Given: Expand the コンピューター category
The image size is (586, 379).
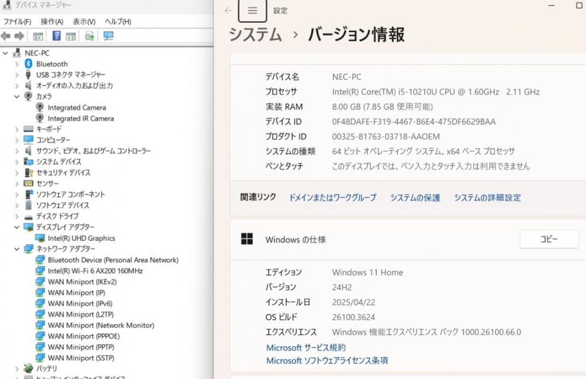Looking at the screenshot, I should pos(17,140).
